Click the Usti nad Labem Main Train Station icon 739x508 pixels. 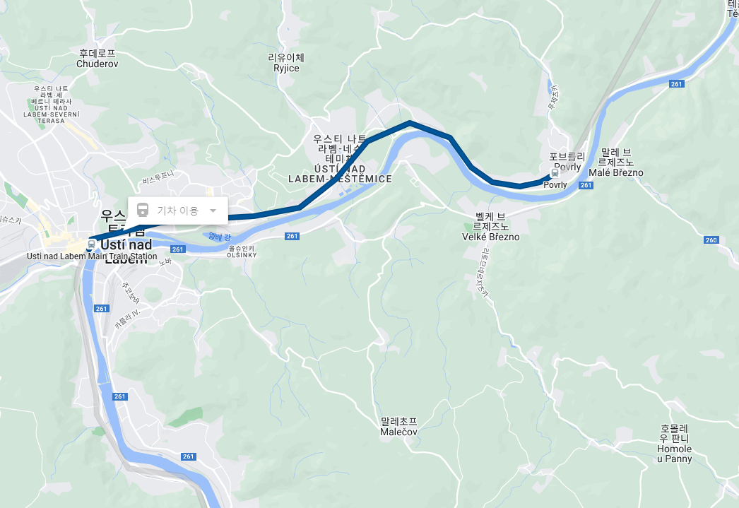tap(91, 244)
